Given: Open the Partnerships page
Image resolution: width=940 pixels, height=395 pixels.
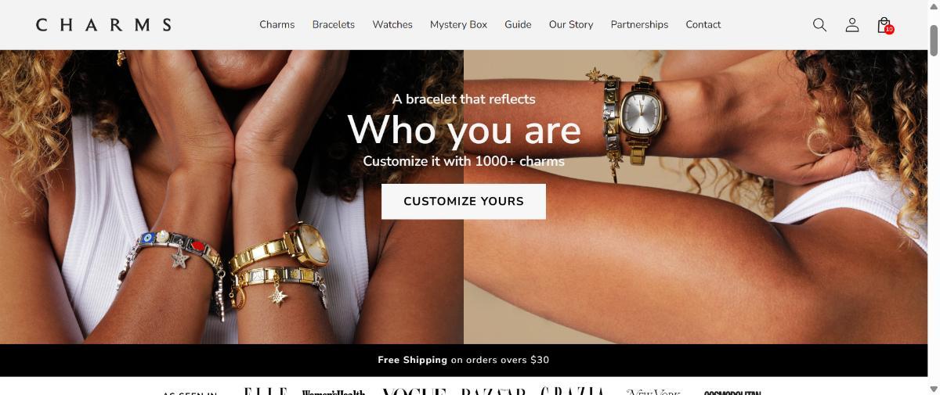Looking at the screenshot, I should tap(639, 25).
